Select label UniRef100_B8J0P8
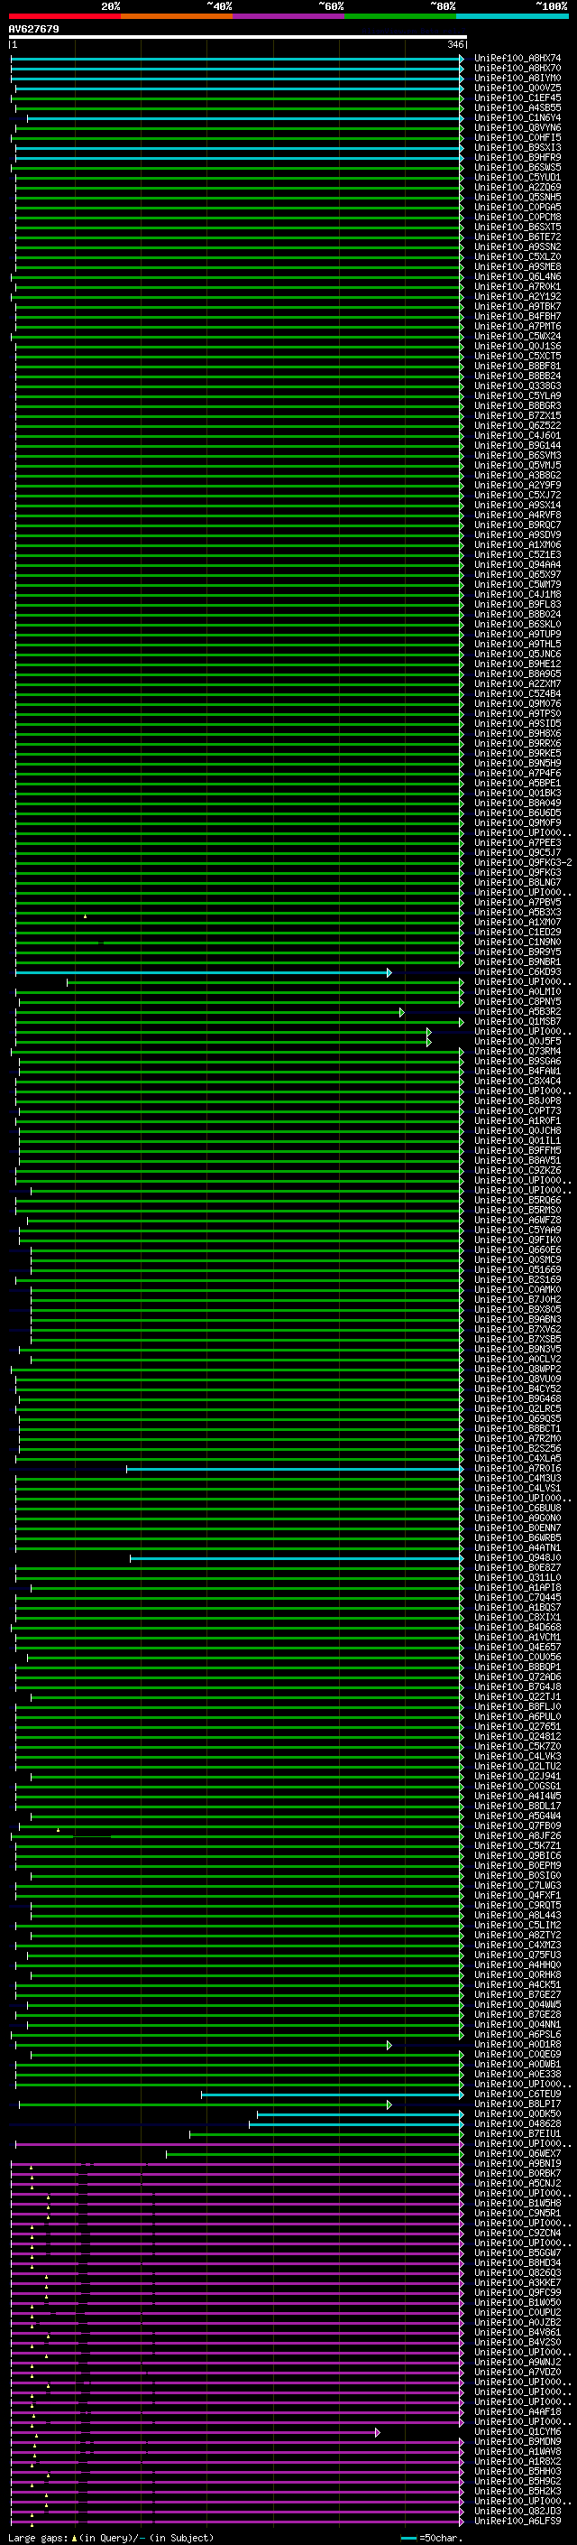Screen dimensions: 577x2545 [x=517, y=1101]
